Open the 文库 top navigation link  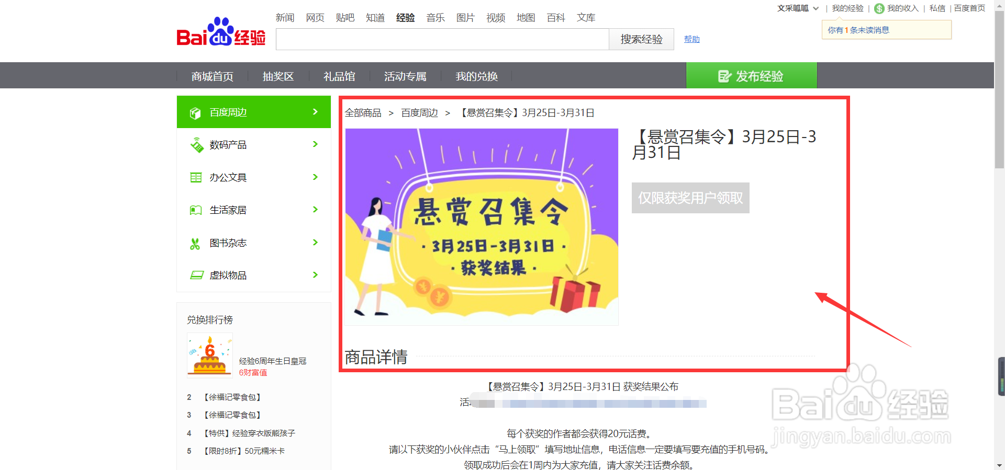click(x=586, y=18)
